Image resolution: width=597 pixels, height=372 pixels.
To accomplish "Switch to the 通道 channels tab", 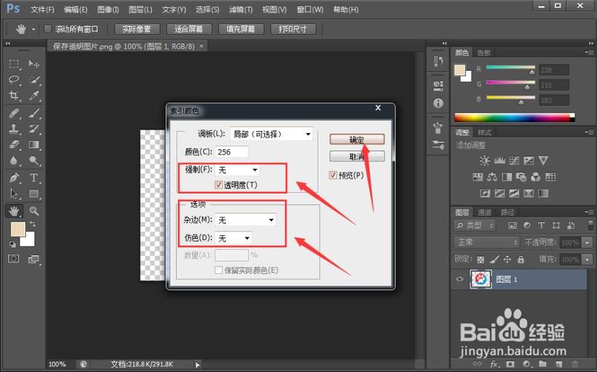I will click(x=485, y=212).
